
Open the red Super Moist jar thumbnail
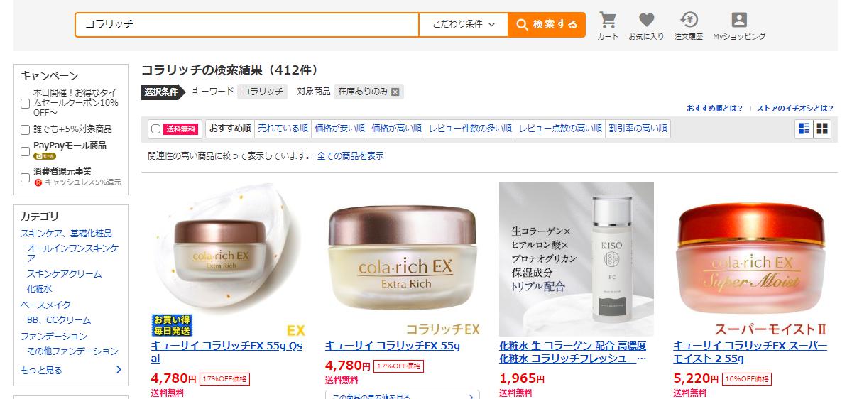point(750,259)
